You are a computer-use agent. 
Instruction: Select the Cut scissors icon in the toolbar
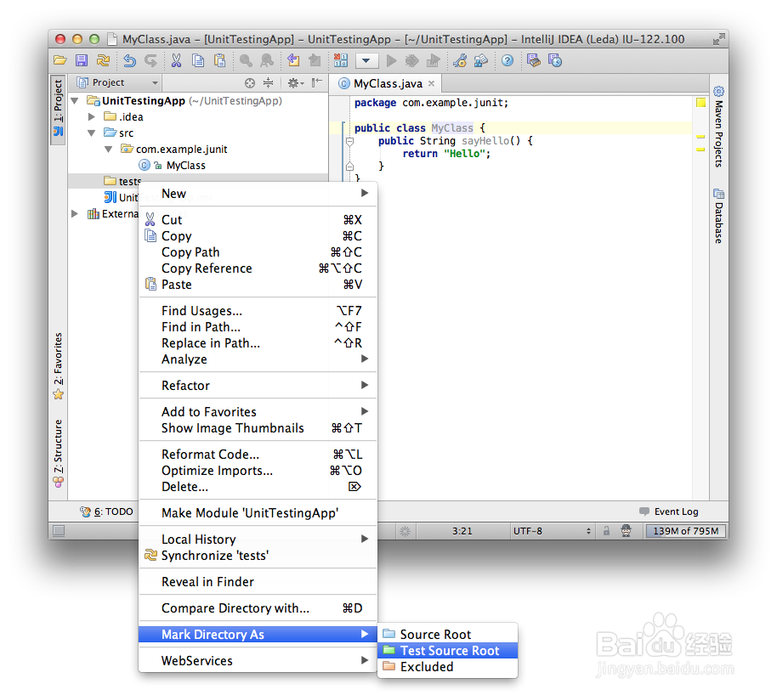coord(176,60)
